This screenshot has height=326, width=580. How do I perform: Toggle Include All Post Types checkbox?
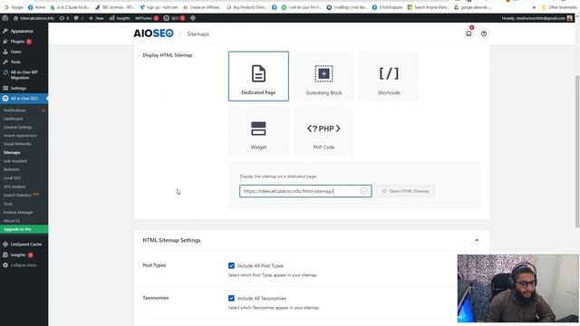coord(231,265)
